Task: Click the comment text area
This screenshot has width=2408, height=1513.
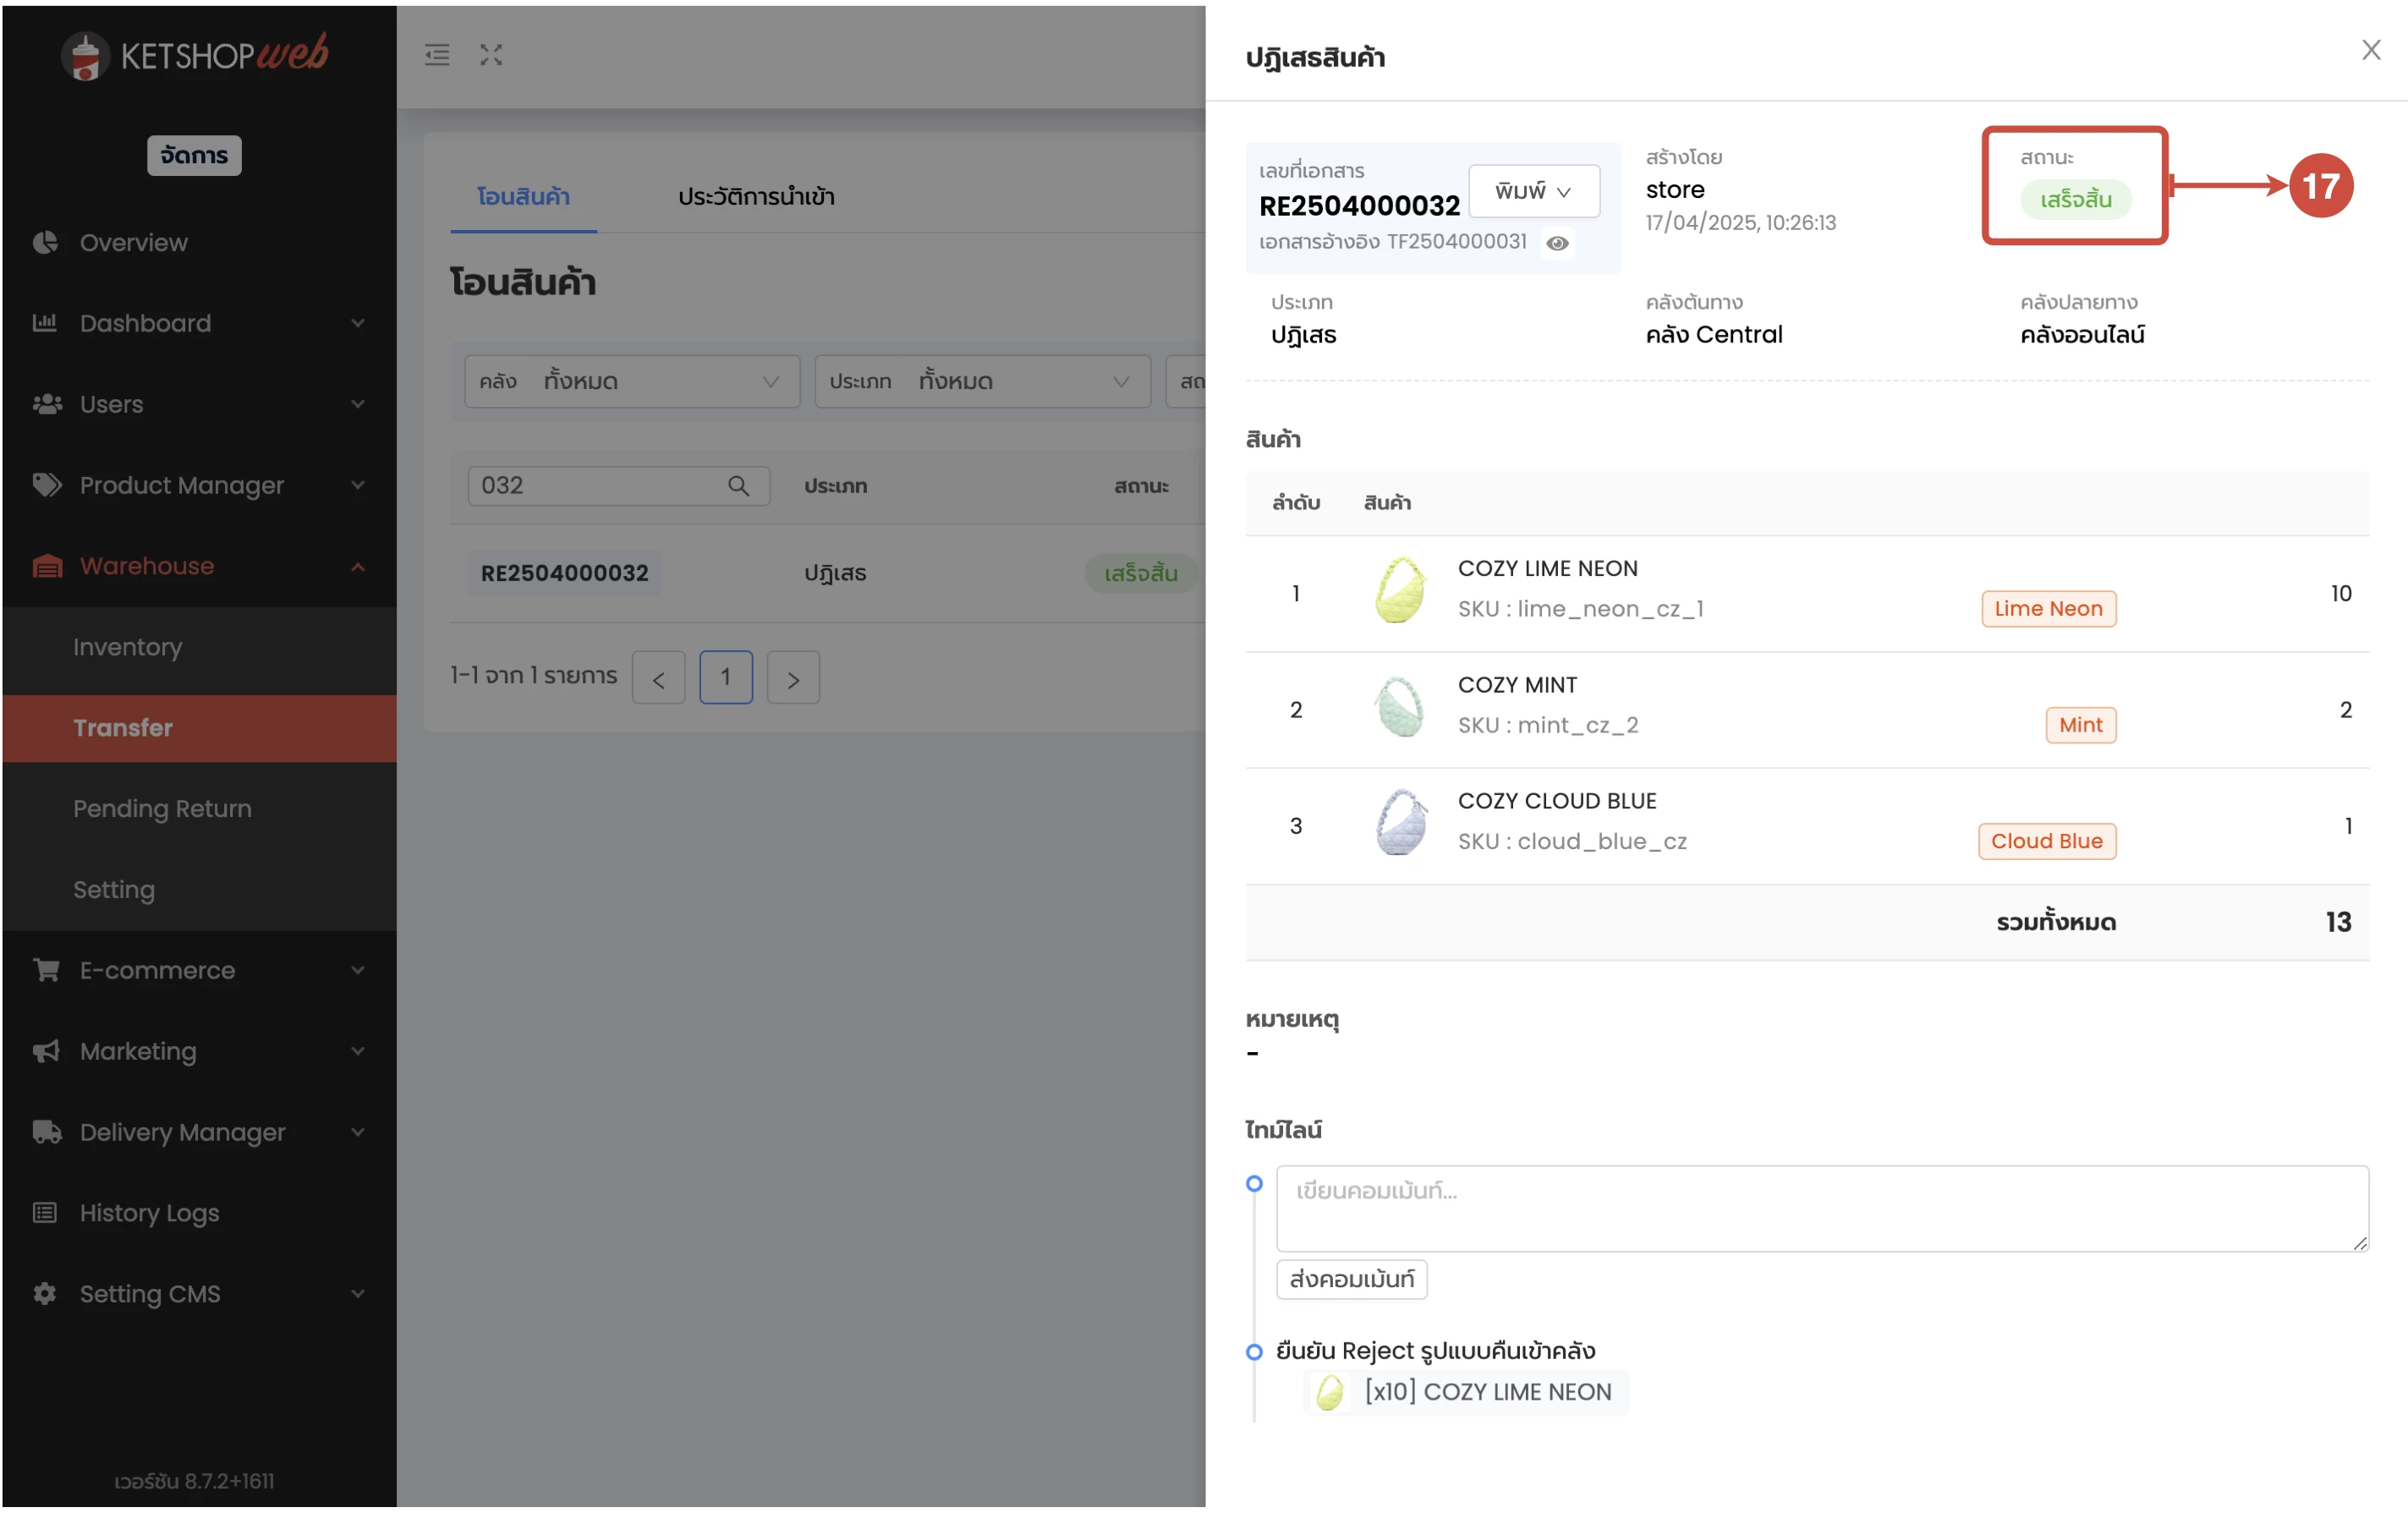Action: (x=1821, y=1208)
